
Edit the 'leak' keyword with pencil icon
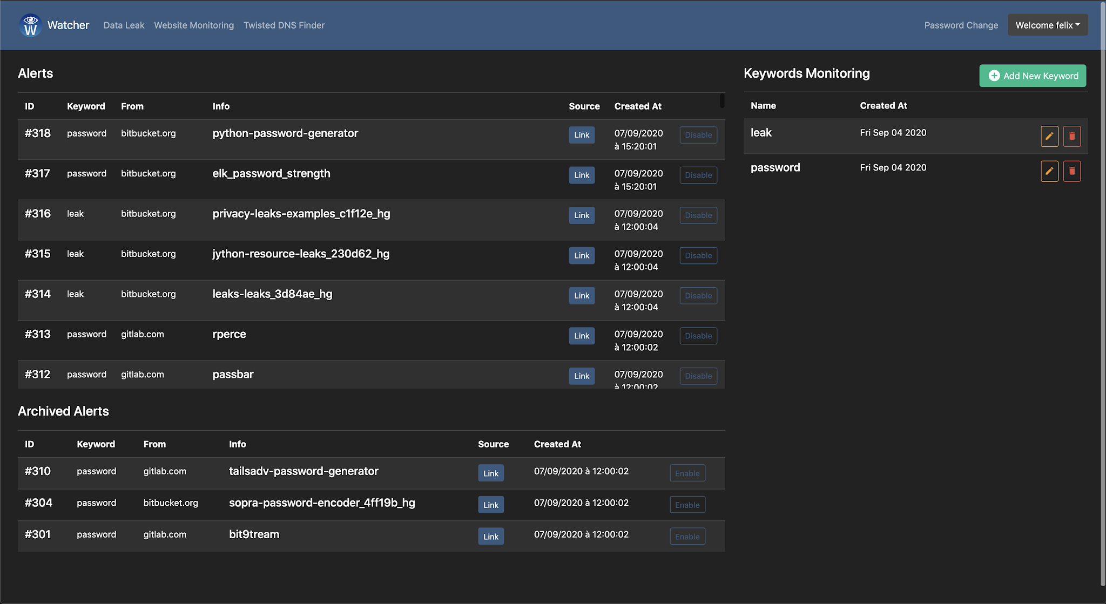pyautogui.click(x=1049, y=136)
